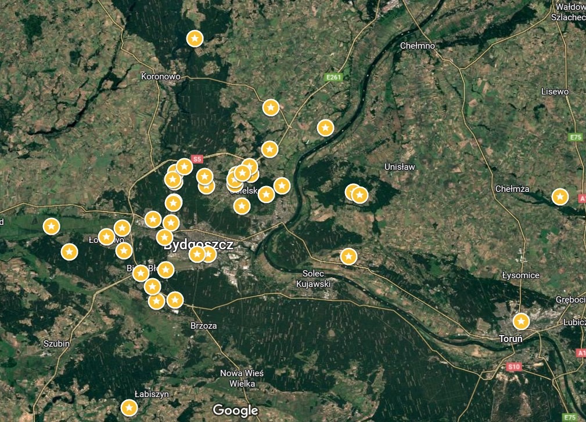Open the star marker near Łabiszyn
Image resolution: width=586 pixels, height=422 pixels.
coord(128,408)
